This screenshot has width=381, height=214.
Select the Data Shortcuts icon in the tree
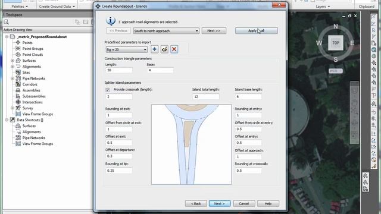[13, 120]
